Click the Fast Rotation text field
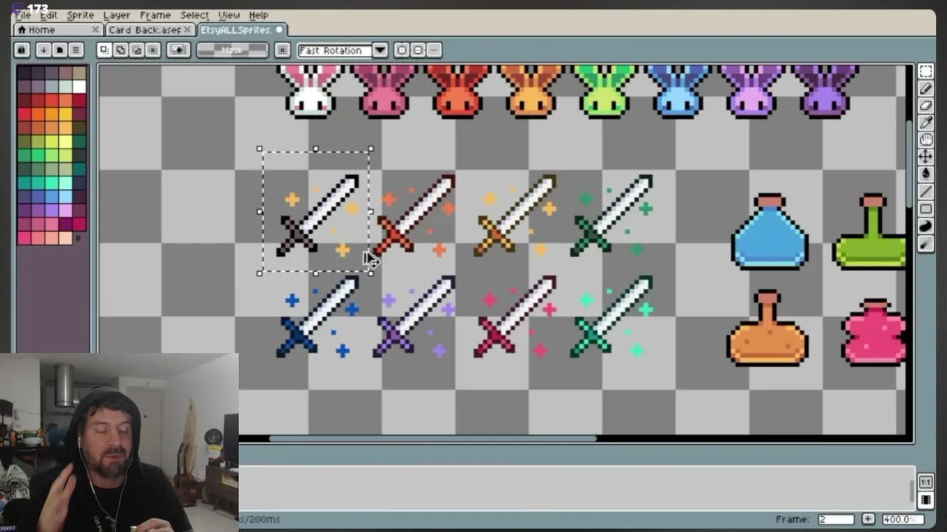The width and height of the screenshot is (947, 532). pyautogui.click(x=334, y=50)
